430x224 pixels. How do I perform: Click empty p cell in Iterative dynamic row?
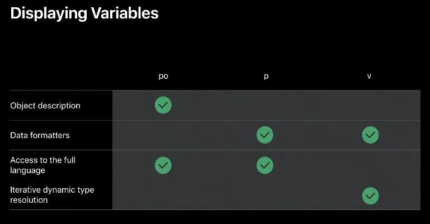265,195
